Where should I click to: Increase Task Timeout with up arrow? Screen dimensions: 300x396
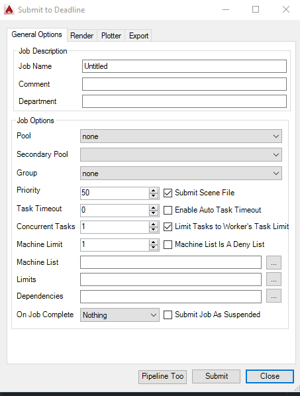[x=153, y=207]
